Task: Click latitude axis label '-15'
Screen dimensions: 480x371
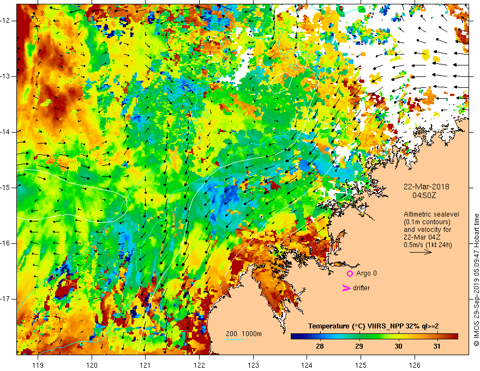Action: [5, 188]
